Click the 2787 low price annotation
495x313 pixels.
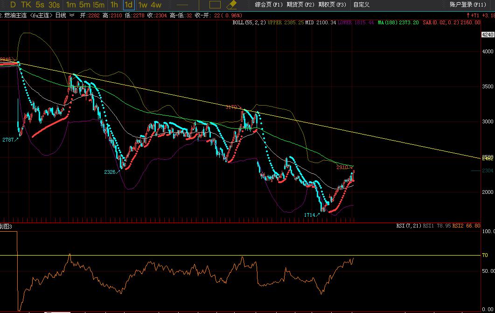point(10,140)
